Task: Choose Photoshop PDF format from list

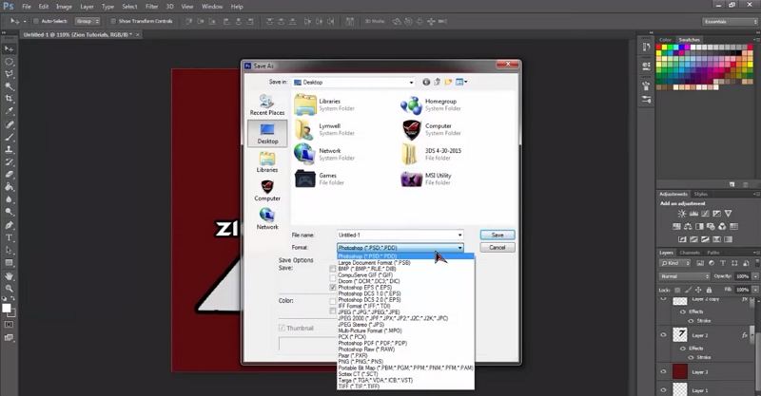Action: [x=373, y=343]
